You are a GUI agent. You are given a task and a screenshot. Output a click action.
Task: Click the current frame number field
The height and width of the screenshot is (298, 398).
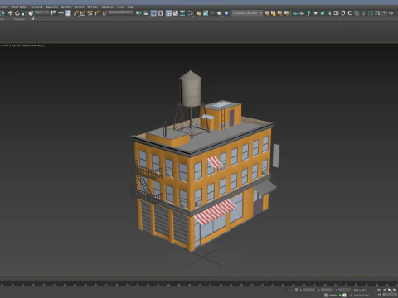pyautogui.click(x=389, y=295)
